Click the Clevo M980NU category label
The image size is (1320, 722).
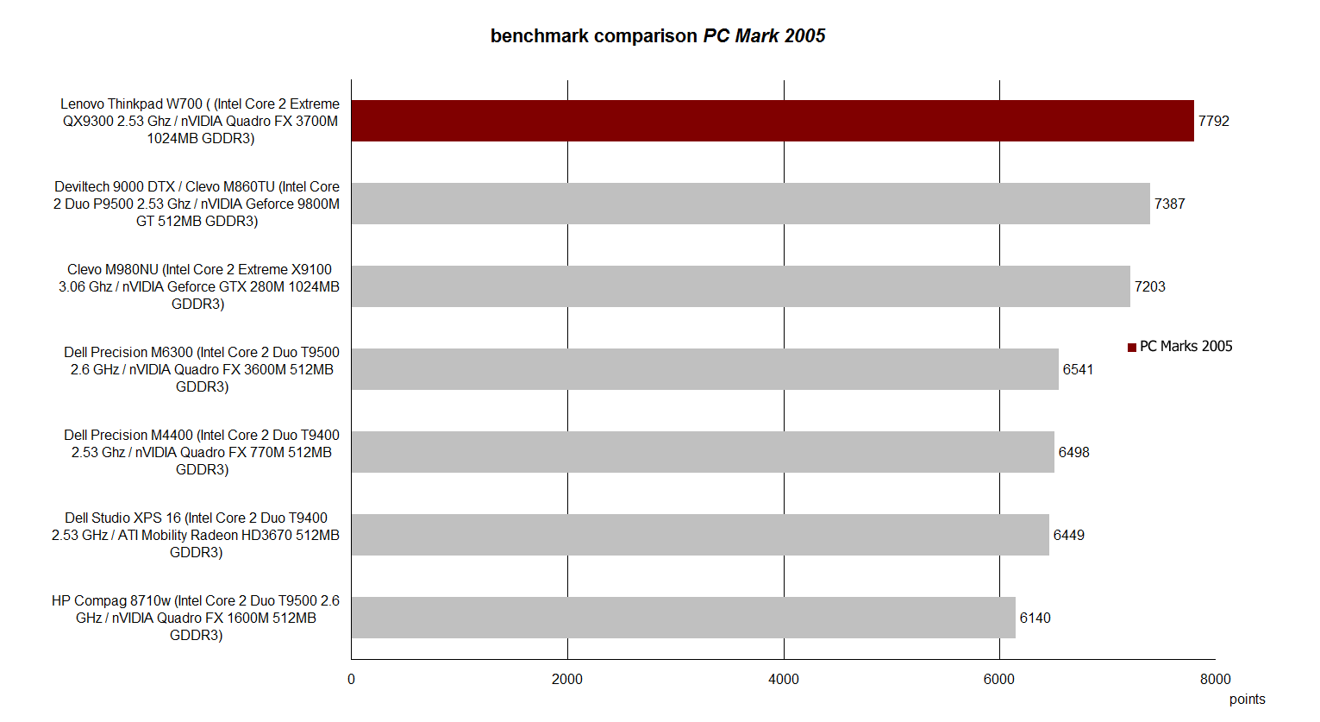[198, 286]
